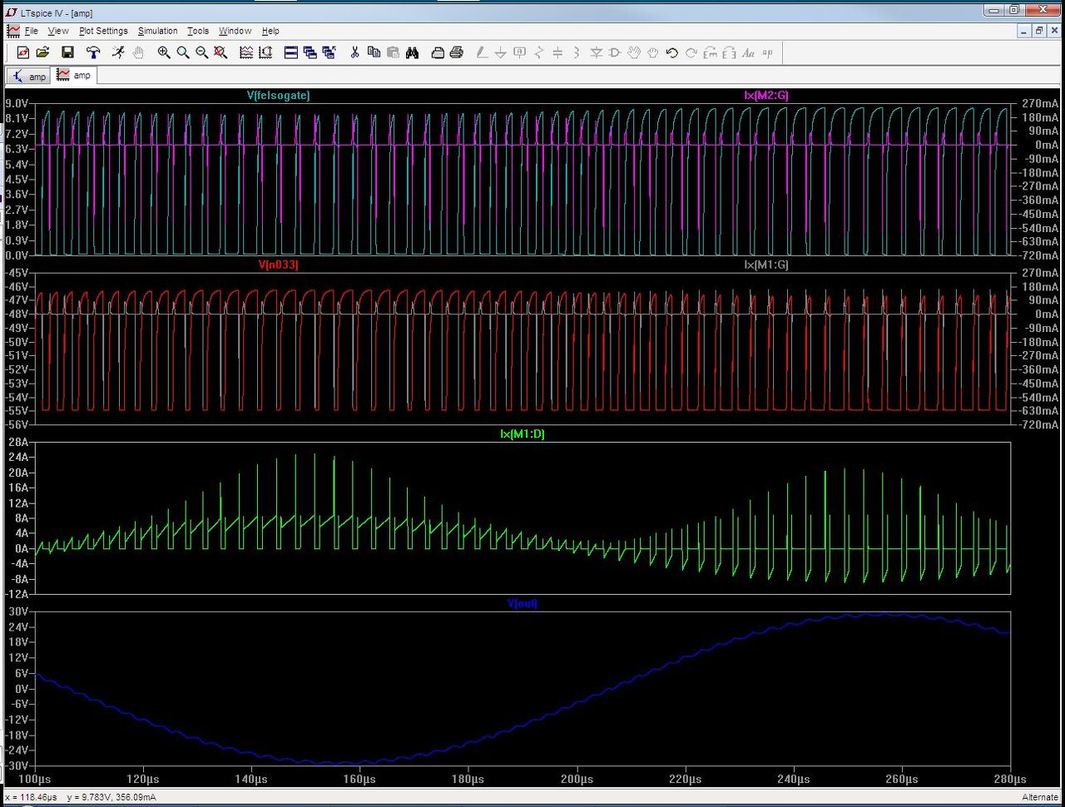This screenshot has height=807, width=1065.
Task: Click the autorange plot axes icon
Action: coord(266,52)
